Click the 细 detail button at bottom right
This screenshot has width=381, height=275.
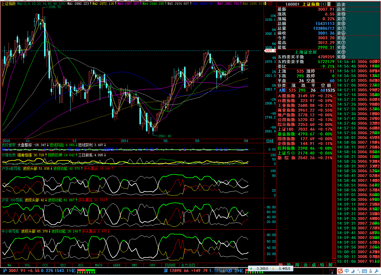(x=280, y=265)
